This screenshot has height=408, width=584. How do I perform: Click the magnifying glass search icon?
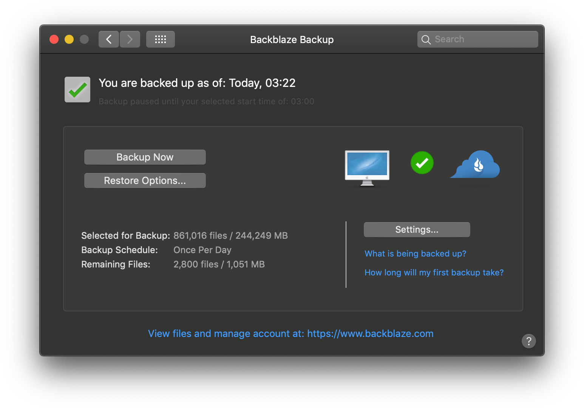tap(426, 40)
